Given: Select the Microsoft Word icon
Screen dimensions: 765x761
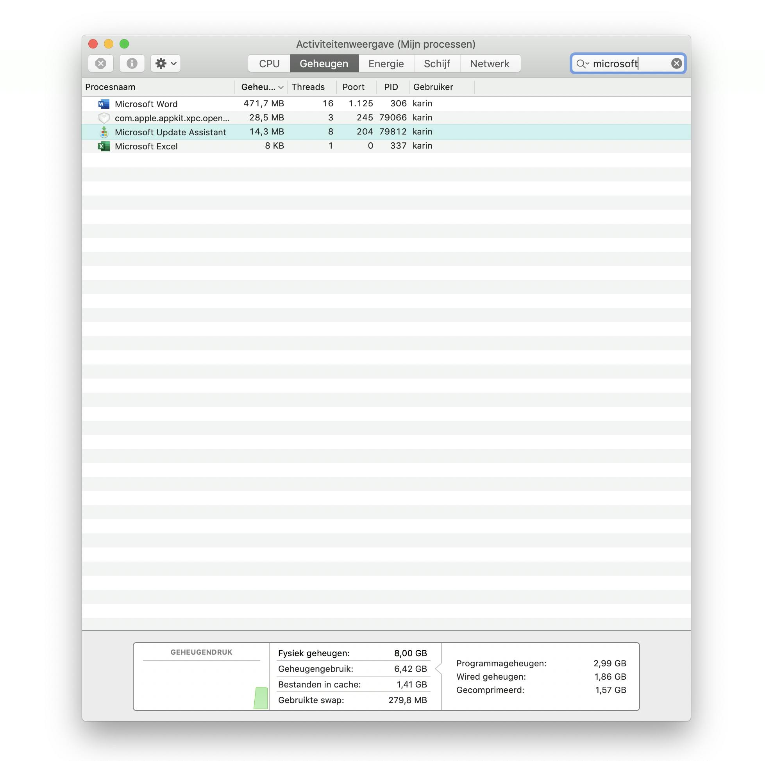Looking at the screenshot, I should click(104, 104).
